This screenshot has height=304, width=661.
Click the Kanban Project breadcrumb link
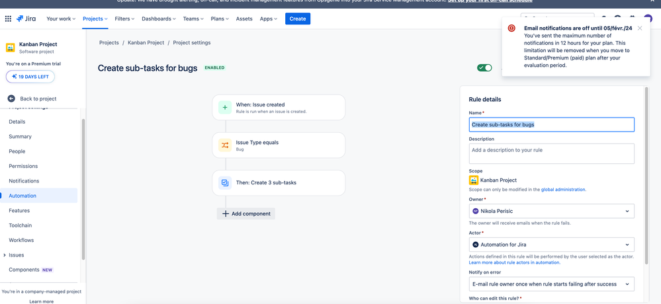click(146, 42)
